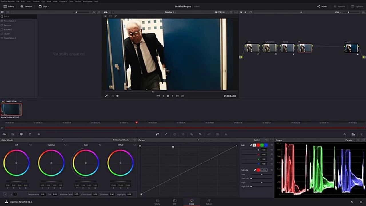This screenshot has height=206, width=366.
Task: Toggle the Nodes panel button
Action: click(322, 6)
